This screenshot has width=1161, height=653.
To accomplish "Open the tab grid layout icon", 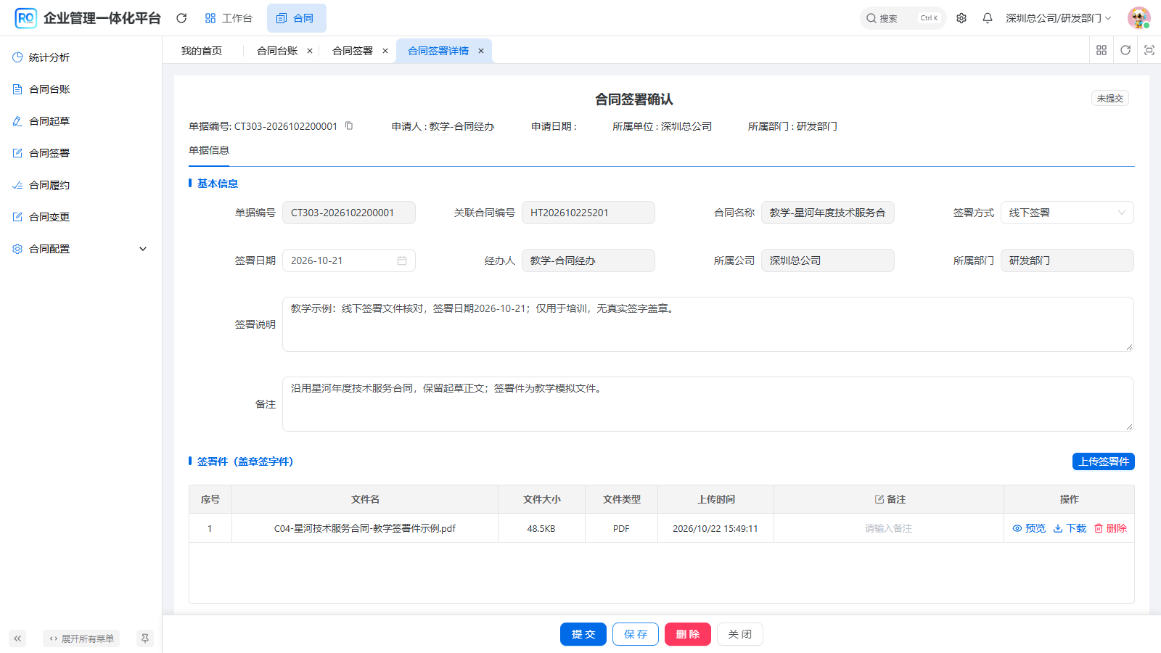I will (x=1101, y=50).
